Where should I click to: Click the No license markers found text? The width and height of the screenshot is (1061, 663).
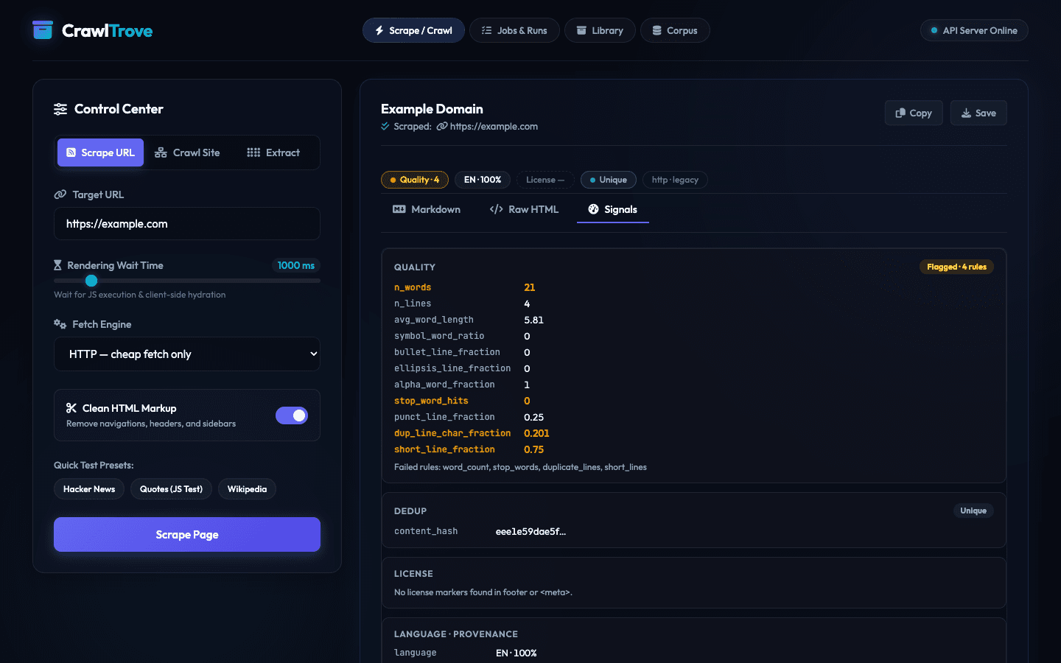click(483, 592)
